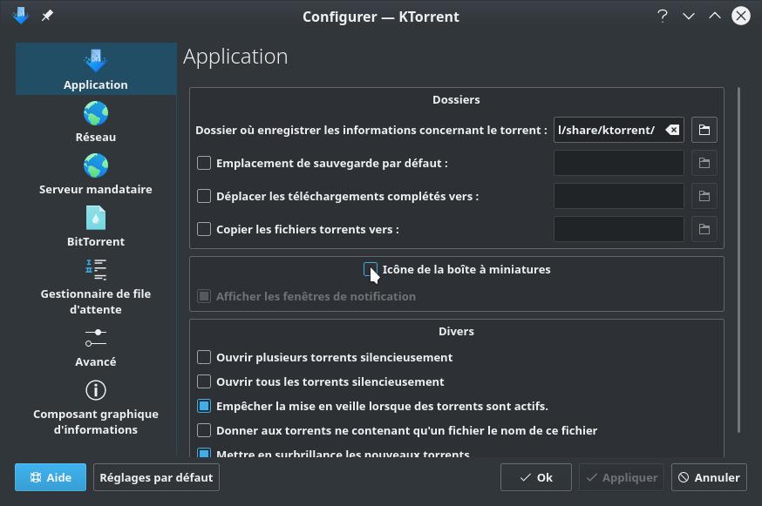Cancel with the Annuler button
This screenshot has width=762, height=506.
(x=709, y=477)
